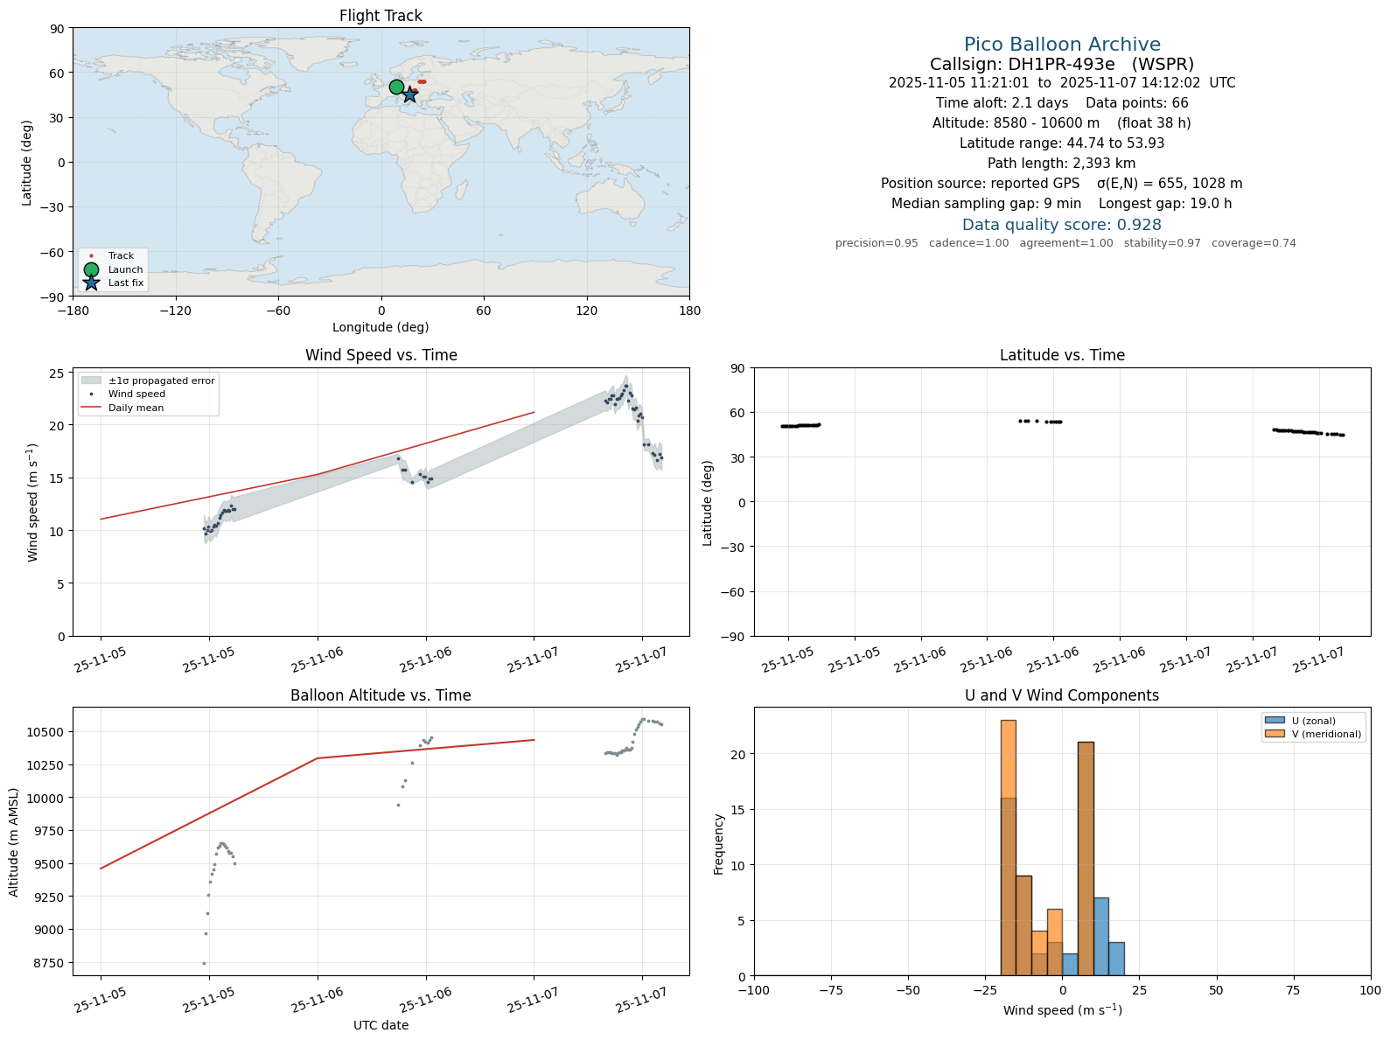Click the 'Path length: 2,393 km' line
This screenshot has width=1390, height=1040.
coord(1062,164)
